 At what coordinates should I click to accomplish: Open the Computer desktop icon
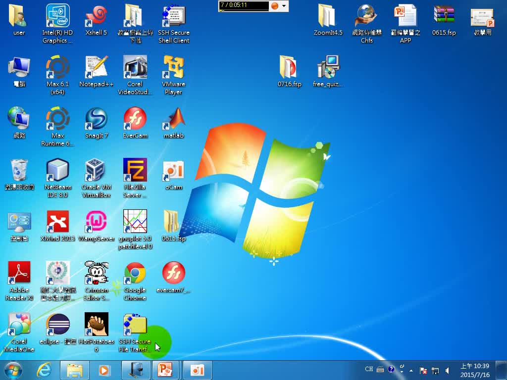[19, 72]
